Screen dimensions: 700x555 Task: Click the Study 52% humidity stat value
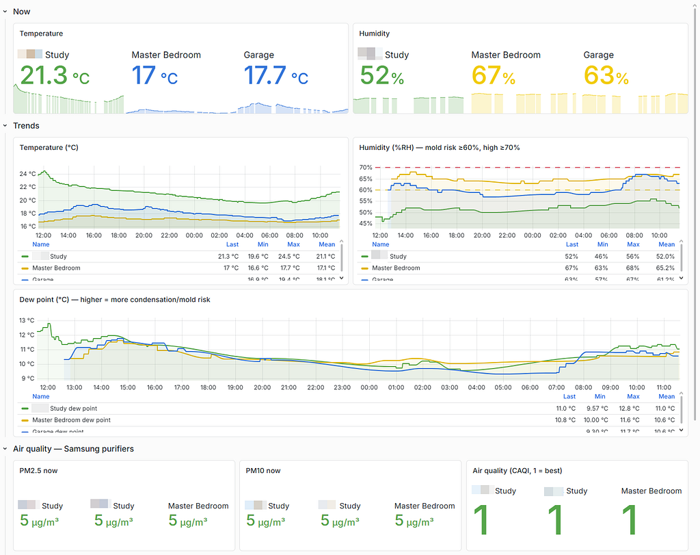click(382, 75)
